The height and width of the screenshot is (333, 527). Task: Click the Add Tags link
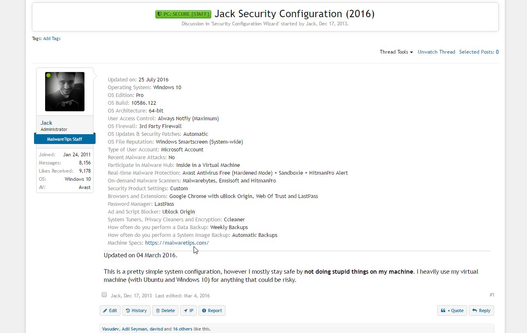(x=52, y=38)
